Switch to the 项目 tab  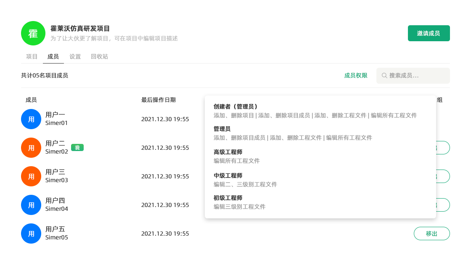pos(32,56)
